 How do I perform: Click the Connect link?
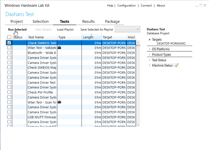click(x=146, y=6)
